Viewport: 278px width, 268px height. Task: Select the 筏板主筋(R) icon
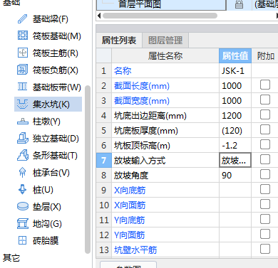(23, 53)
